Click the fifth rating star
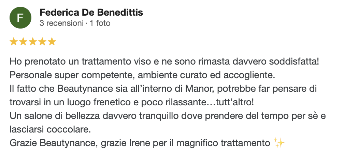344x159 pixels. click(52, 42)
